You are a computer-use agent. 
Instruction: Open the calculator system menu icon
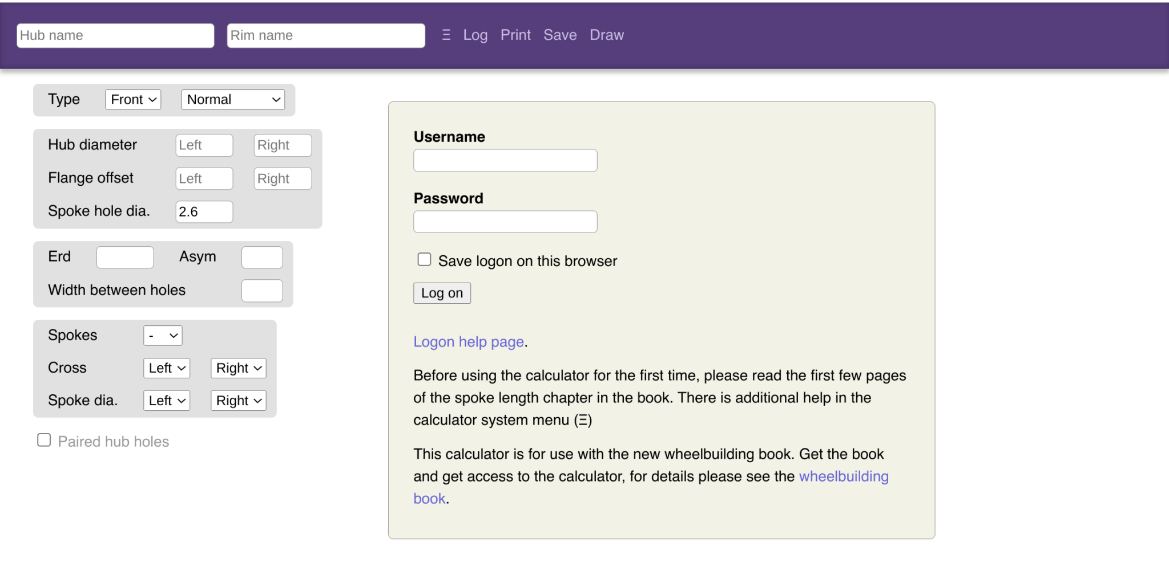(x=446, y=35)
